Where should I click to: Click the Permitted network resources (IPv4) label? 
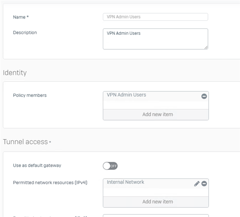pos(50,183)
